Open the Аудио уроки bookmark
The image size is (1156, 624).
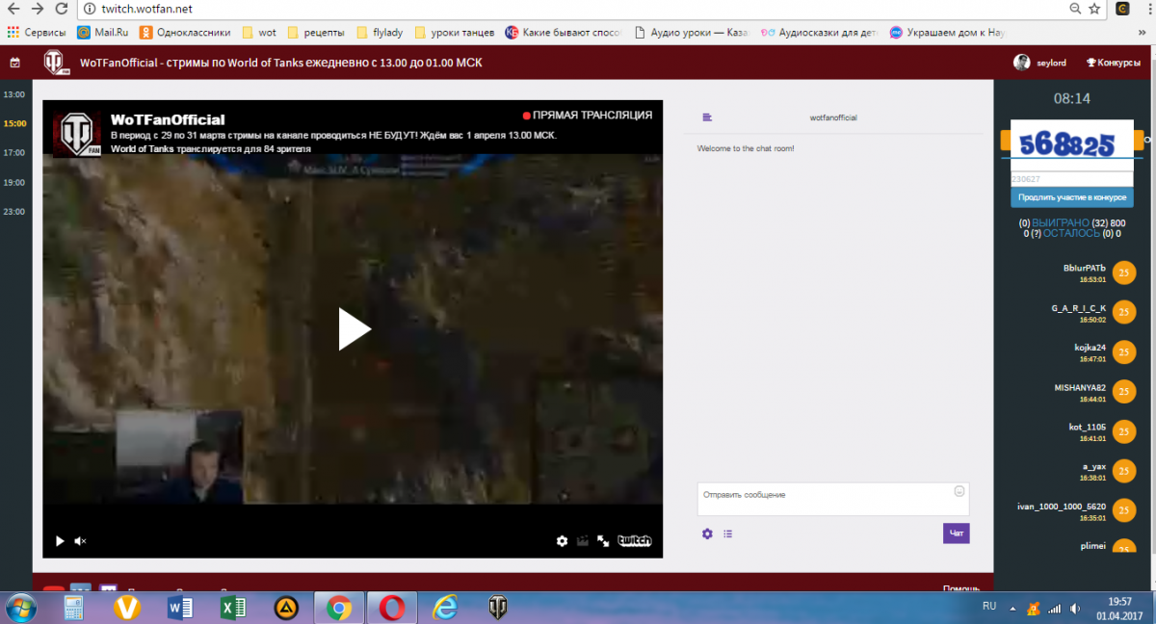click(x=693, y=32)
